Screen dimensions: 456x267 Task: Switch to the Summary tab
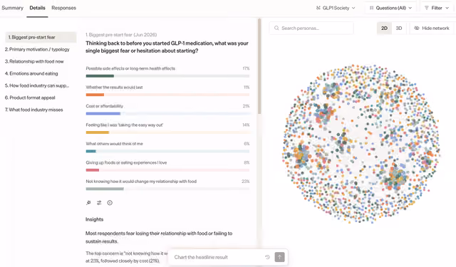[12, 8]
